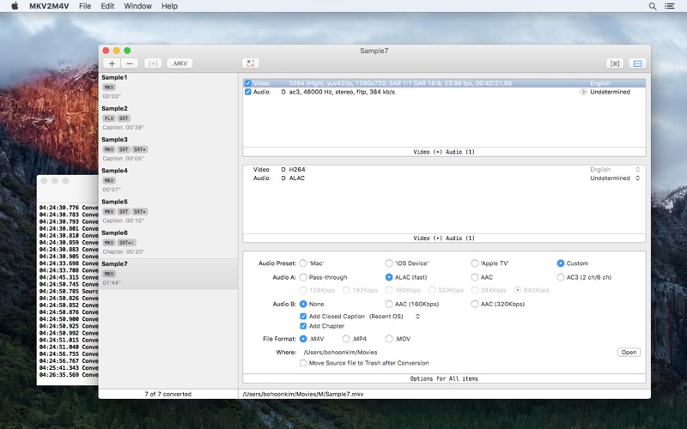Open Notification Center in menu bar
Screen dimensions: 687x429
coord(670,6)
